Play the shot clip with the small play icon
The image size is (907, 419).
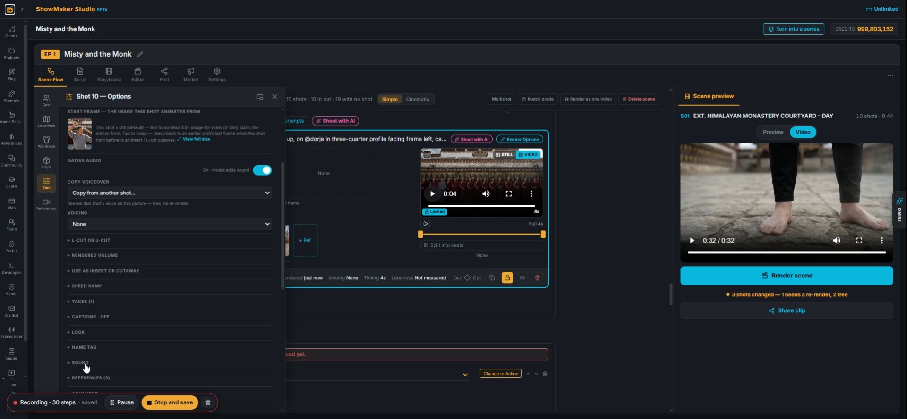425,224
